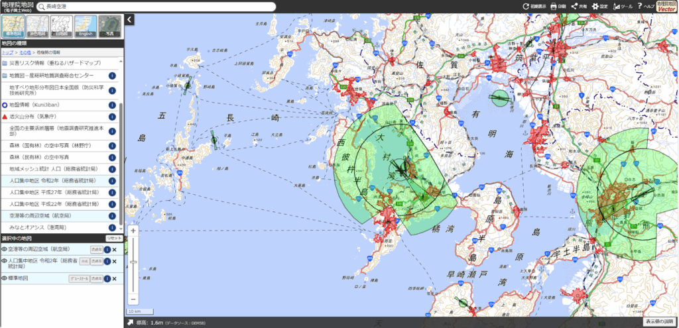Toggle グレースケール for 標準地図
The height and width of the screenshot is (328, 679).
point(78,279)
